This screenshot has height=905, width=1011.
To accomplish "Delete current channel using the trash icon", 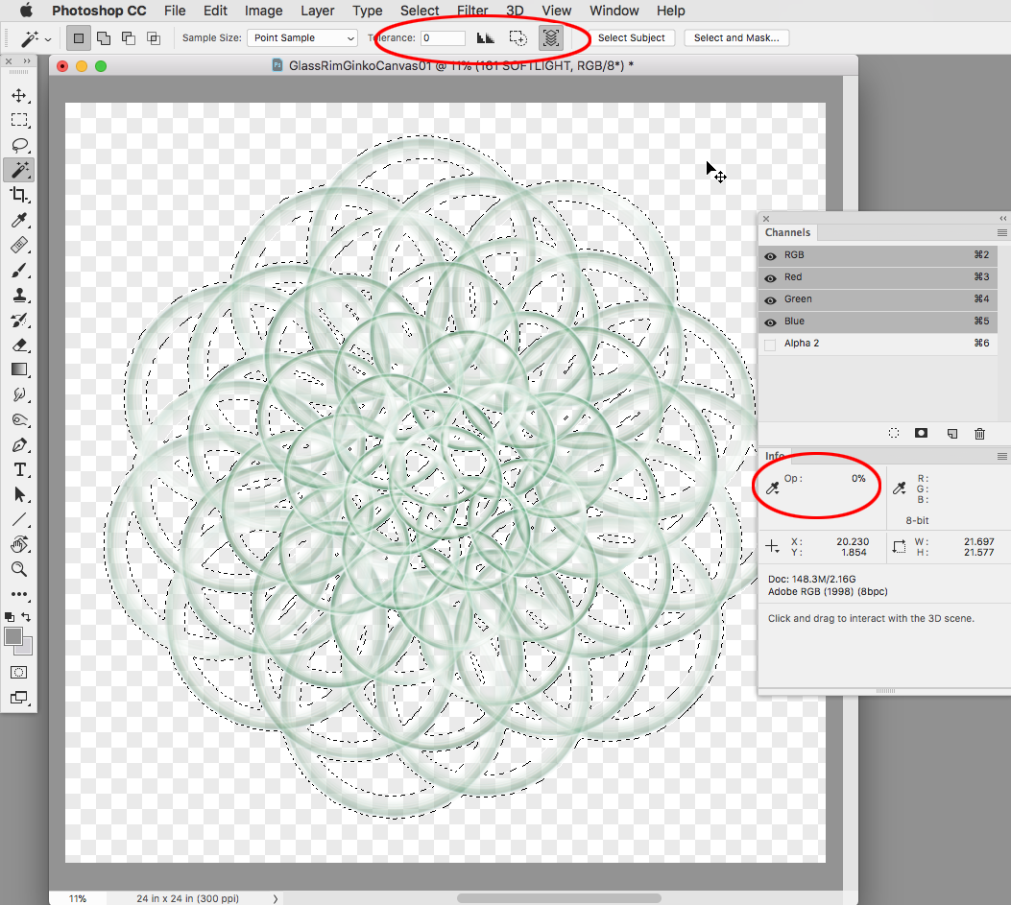I will click(979, 433).
